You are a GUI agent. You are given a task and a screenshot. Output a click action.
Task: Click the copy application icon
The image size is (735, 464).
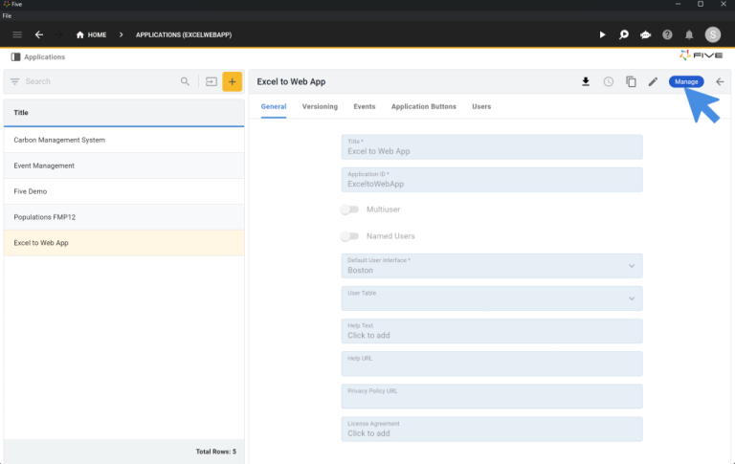click(631, 81)
